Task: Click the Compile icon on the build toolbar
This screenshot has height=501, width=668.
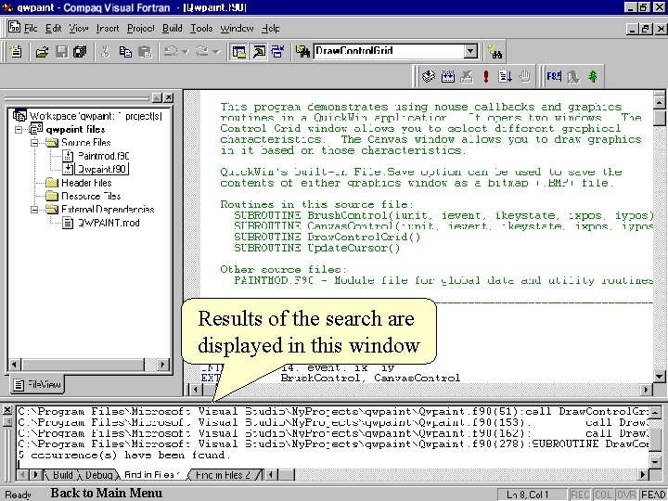Action: (x=429, y=77)
